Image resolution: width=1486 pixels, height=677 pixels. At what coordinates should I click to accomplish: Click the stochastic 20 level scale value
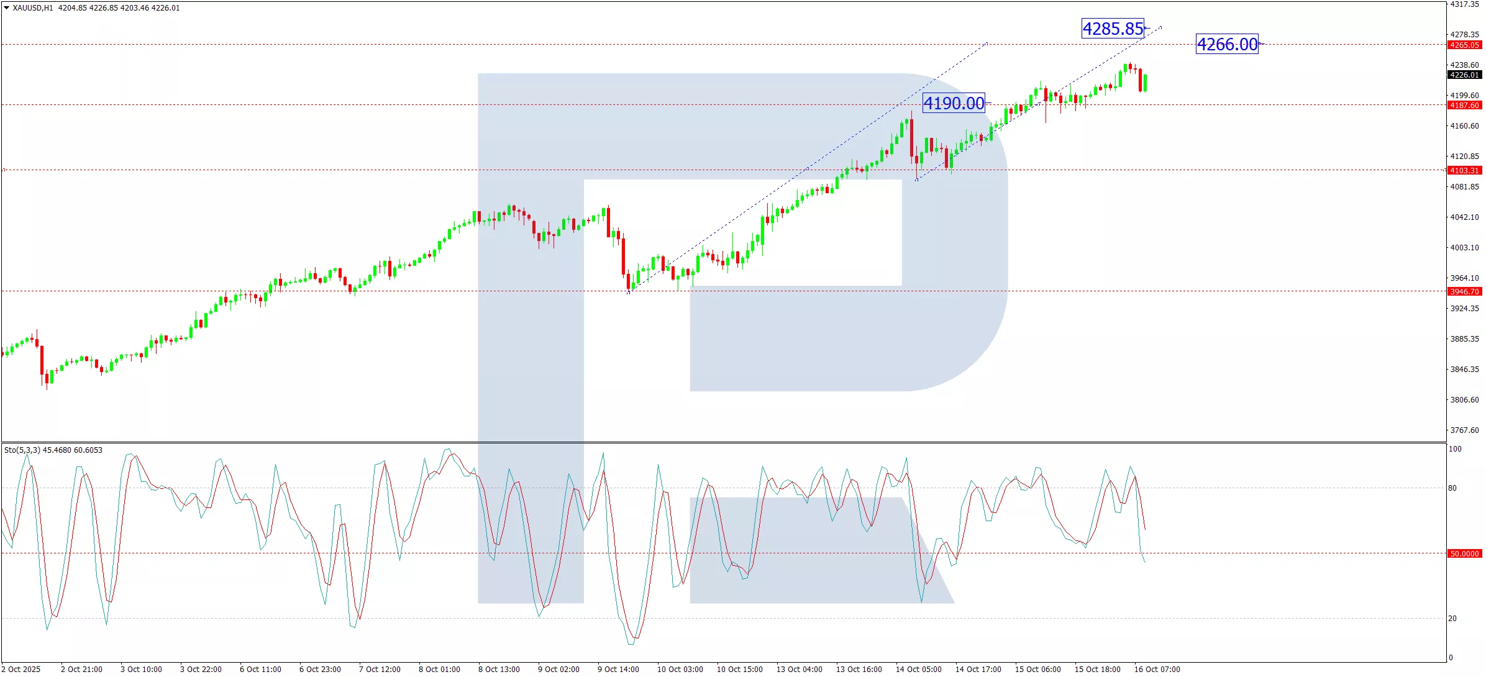(1452, 619)
